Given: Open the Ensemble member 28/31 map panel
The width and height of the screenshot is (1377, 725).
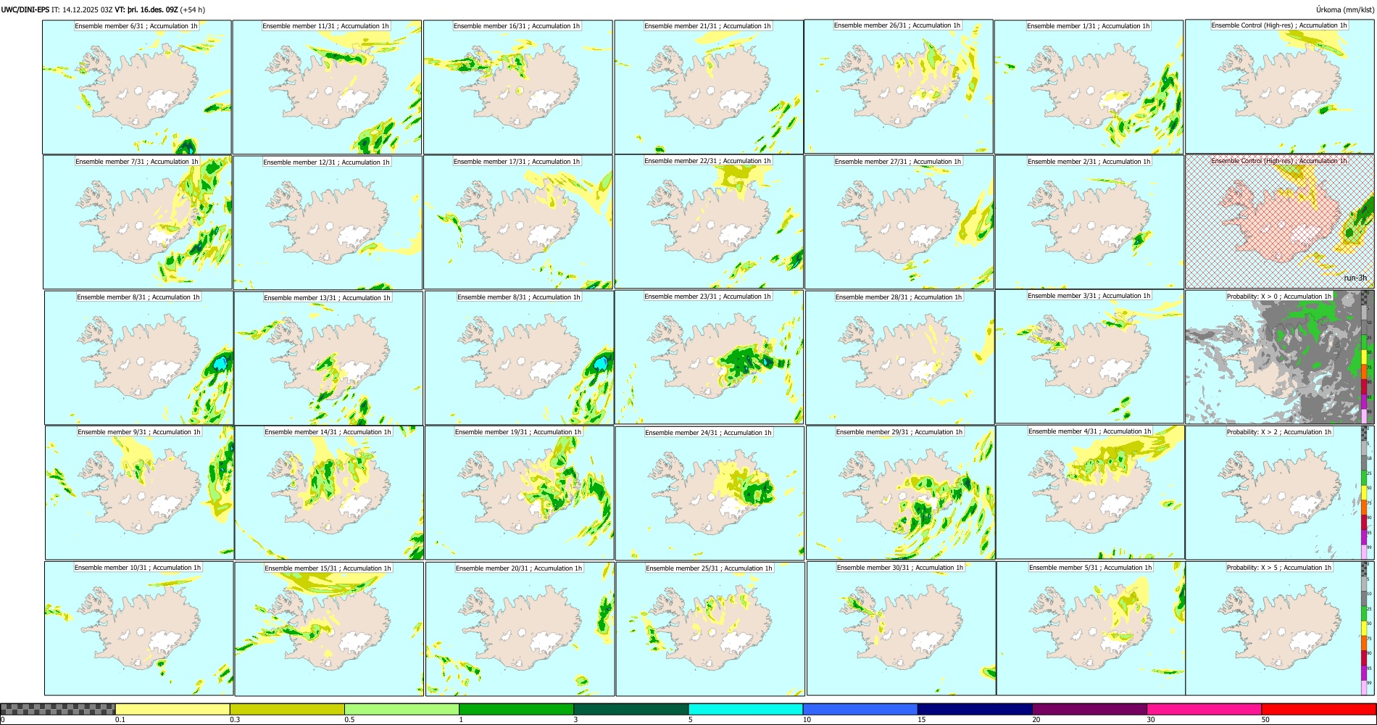Looking at the screenshot, I should click(x=899, y=358).
